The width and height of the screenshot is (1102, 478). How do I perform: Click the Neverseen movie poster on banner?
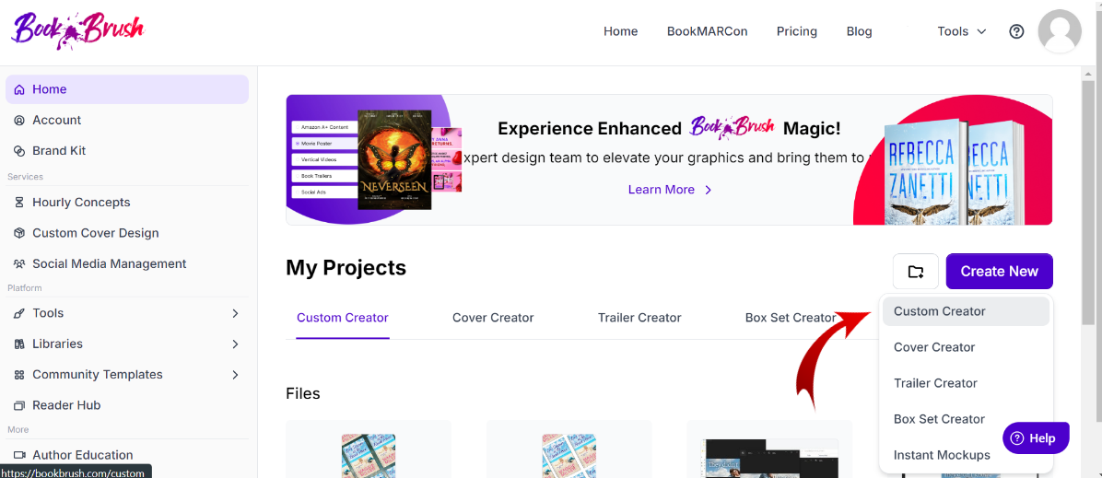point(394,159)
